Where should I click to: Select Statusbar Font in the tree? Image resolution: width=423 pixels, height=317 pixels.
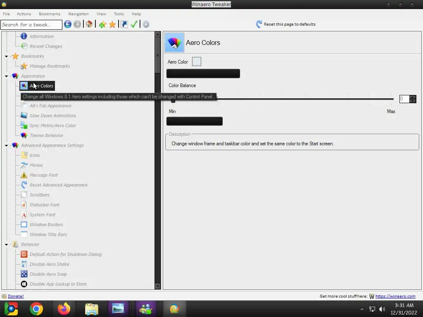pyautogui.click(x=45, y=205)
